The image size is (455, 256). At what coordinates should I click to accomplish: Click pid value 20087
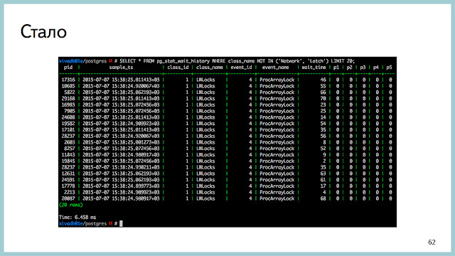[68, 198]
